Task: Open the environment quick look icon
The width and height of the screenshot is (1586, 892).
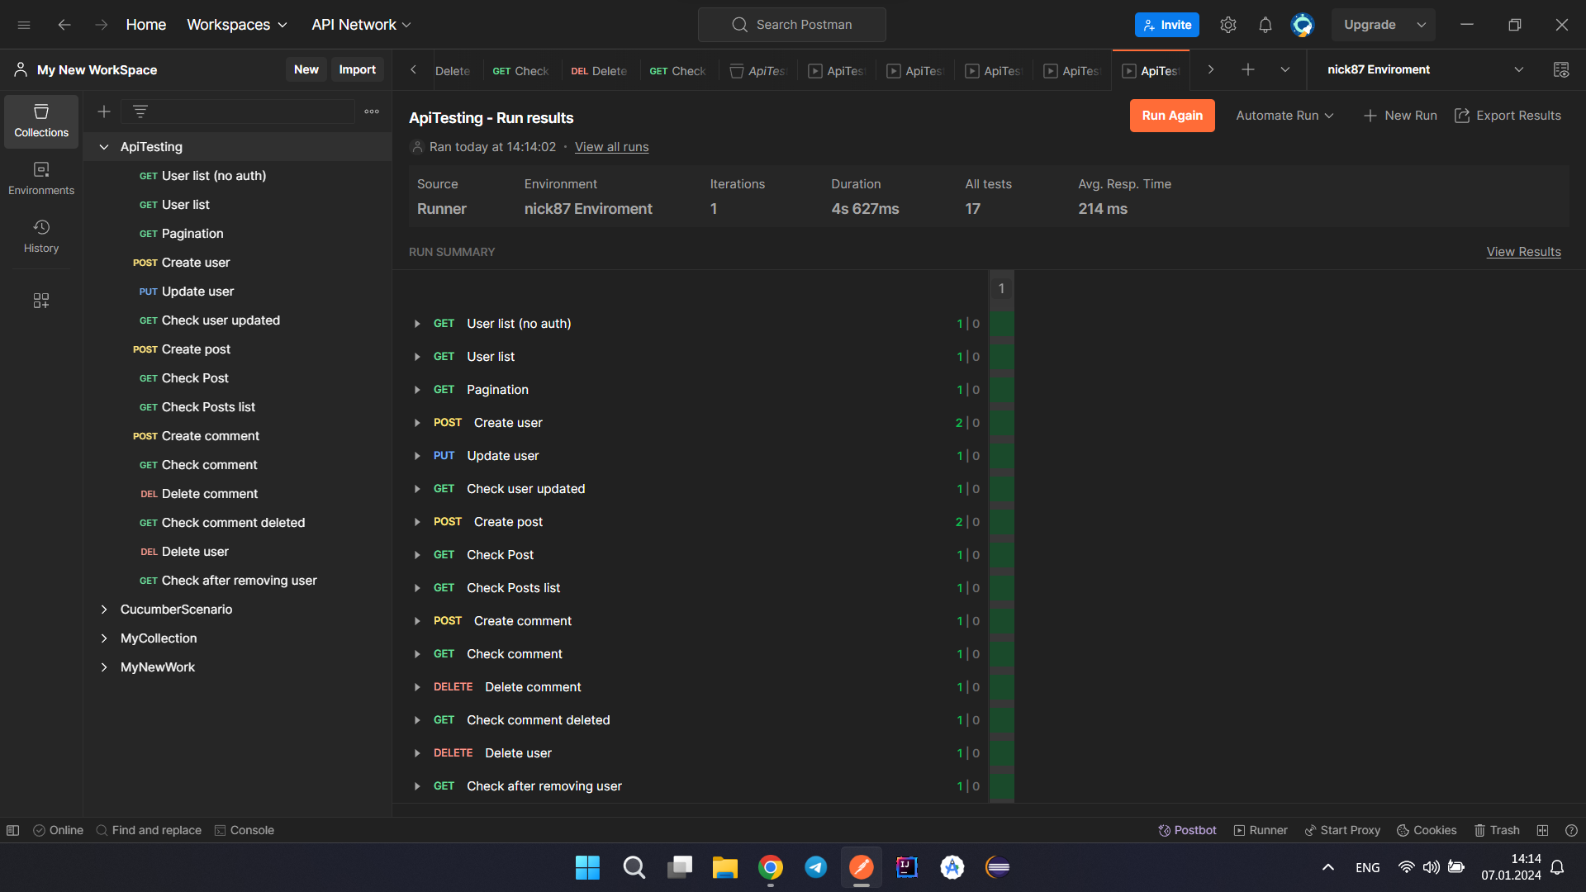Action: [1561, 70]
